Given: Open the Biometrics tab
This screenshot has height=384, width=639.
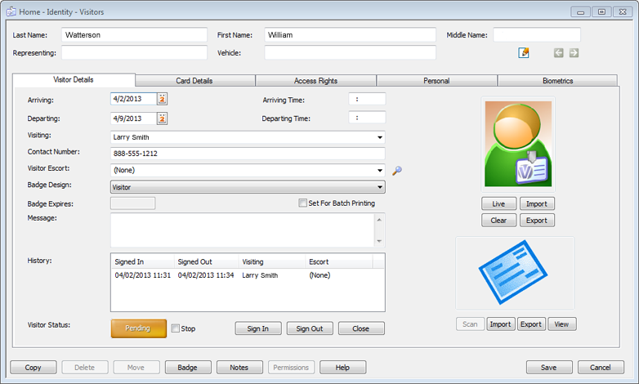Looking at the screenshot, I should (557, 81).
